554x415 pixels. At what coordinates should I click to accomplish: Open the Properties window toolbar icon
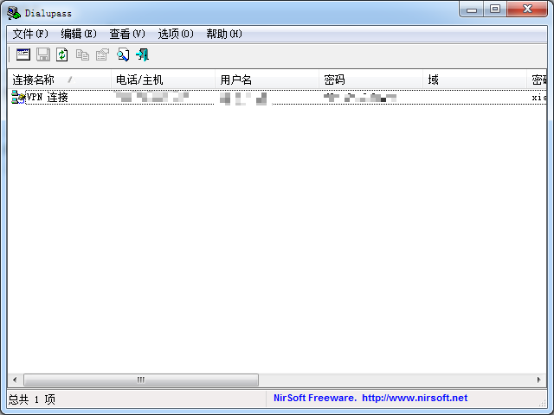click(x=23, y=54)
